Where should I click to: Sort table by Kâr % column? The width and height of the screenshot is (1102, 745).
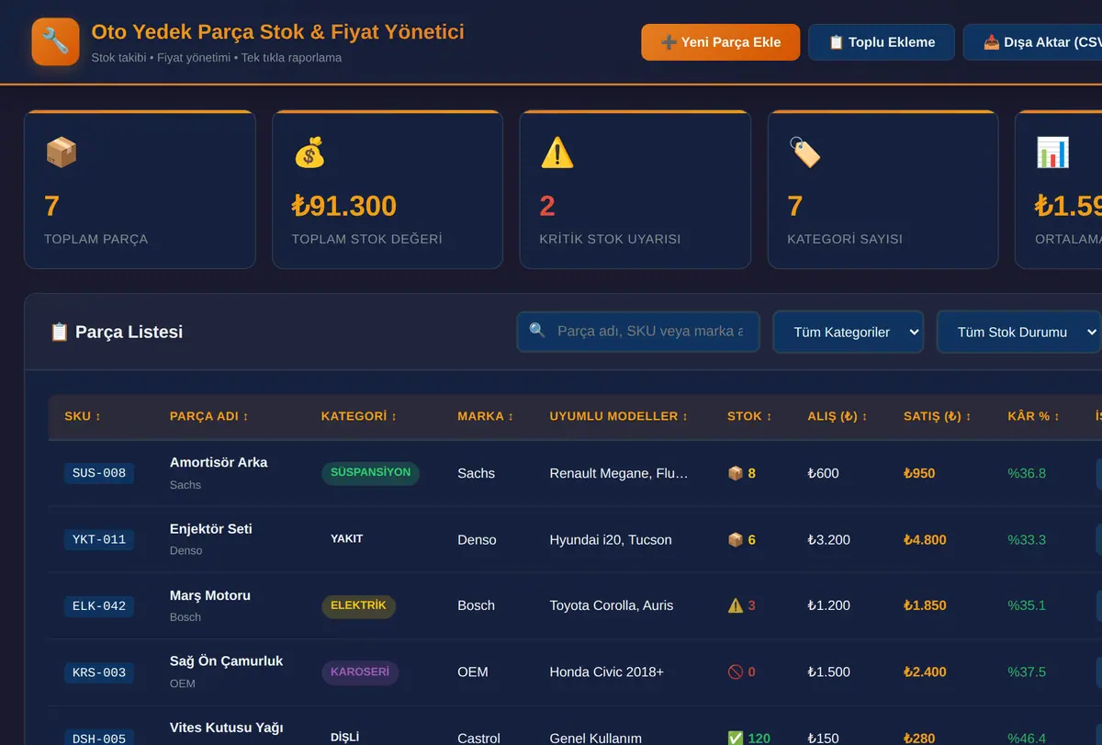pos(1033,416)
